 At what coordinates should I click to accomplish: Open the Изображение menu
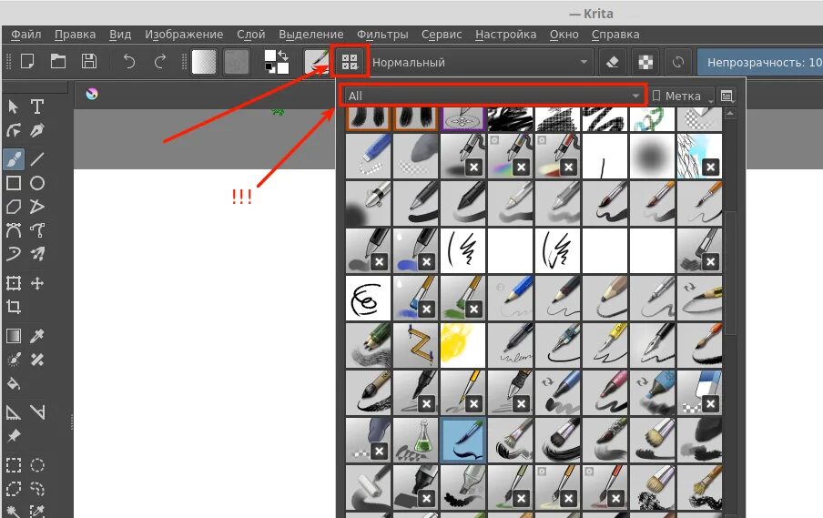tap(184, 35)
